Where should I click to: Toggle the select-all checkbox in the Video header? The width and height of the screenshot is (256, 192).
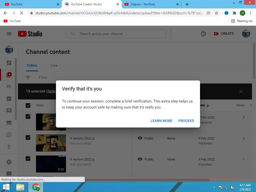tap(28, 105)
